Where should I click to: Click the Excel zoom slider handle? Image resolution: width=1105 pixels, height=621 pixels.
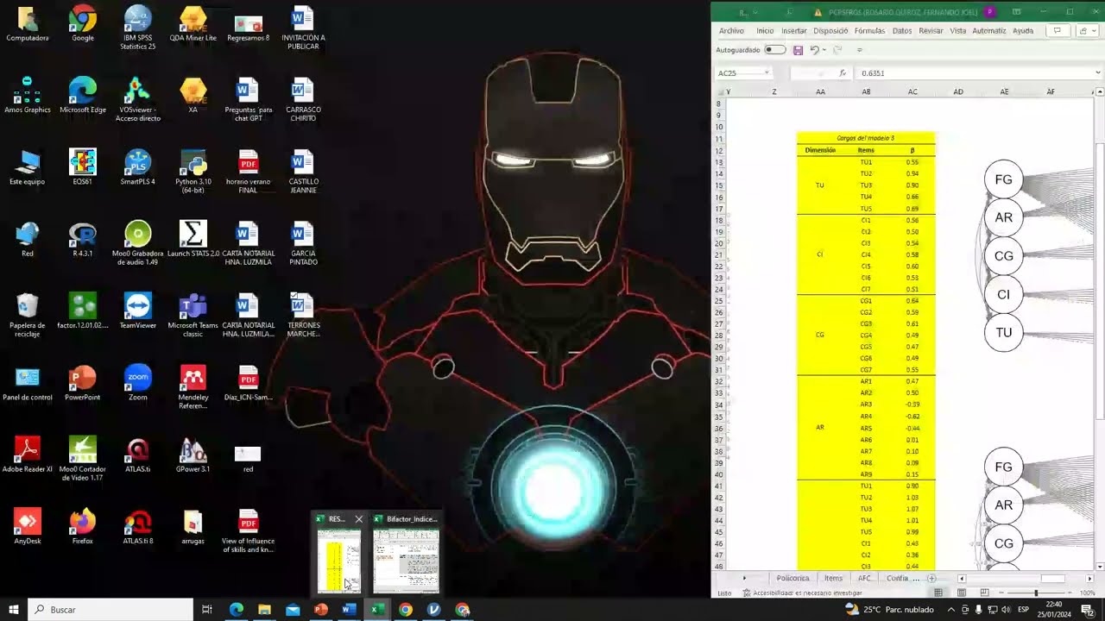click(1036, 593)
